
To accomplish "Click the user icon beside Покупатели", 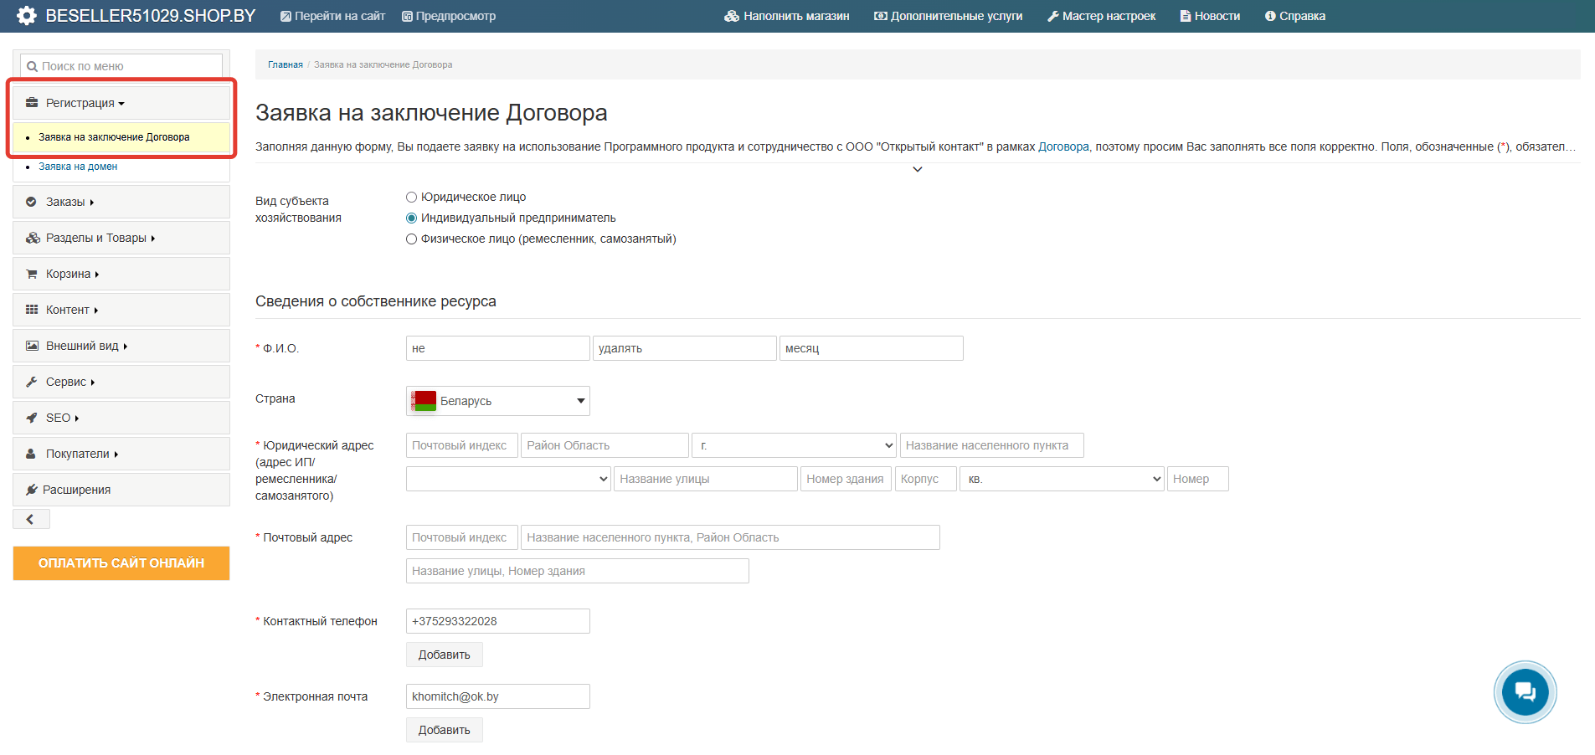I will click(x=32, y=454).
